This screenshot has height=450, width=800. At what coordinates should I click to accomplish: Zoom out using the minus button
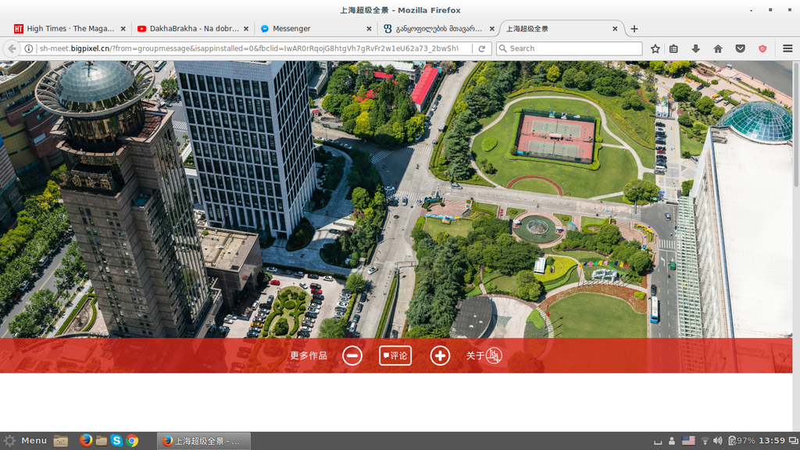click(352, 355)
